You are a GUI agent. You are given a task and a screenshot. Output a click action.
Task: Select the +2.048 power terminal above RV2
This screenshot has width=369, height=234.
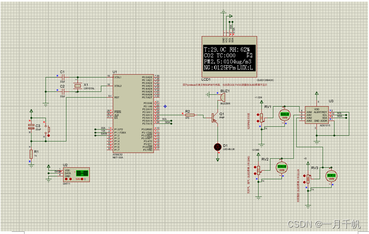(x=258, y=155)
